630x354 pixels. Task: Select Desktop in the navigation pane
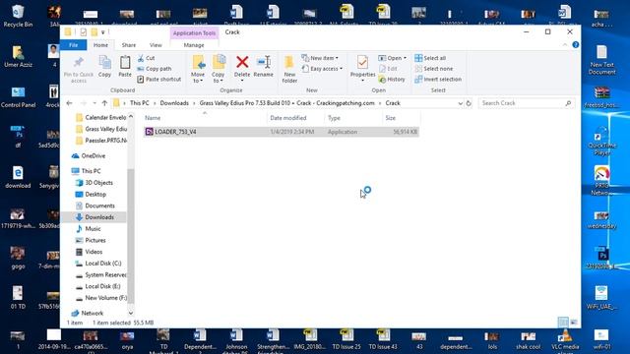point(95,195)
